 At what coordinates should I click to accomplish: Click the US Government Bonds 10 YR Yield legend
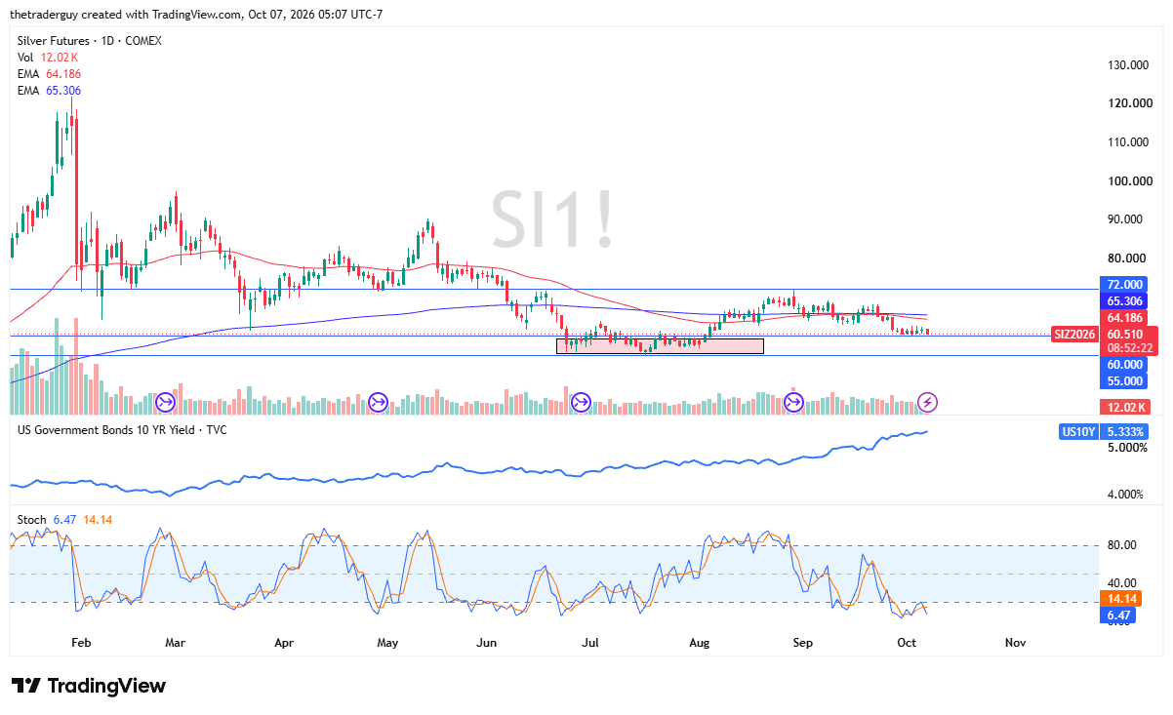pos(122,430)
